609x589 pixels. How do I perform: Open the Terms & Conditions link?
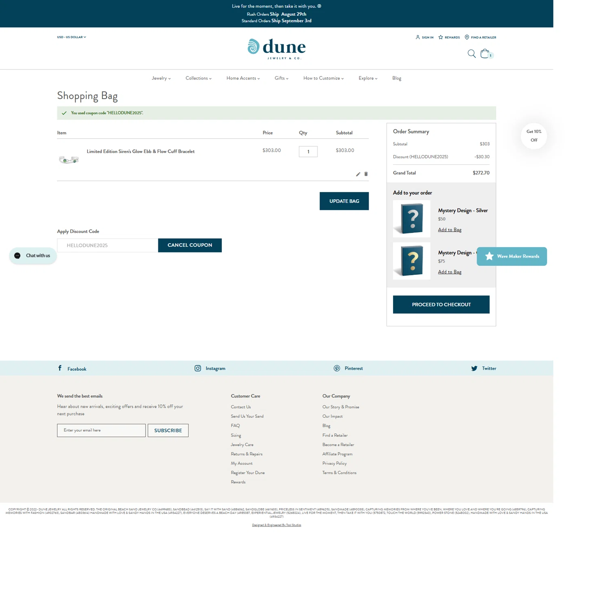pos(339,472)
